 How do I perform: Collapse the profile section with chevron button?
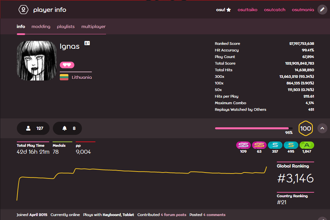pos(322,128)
